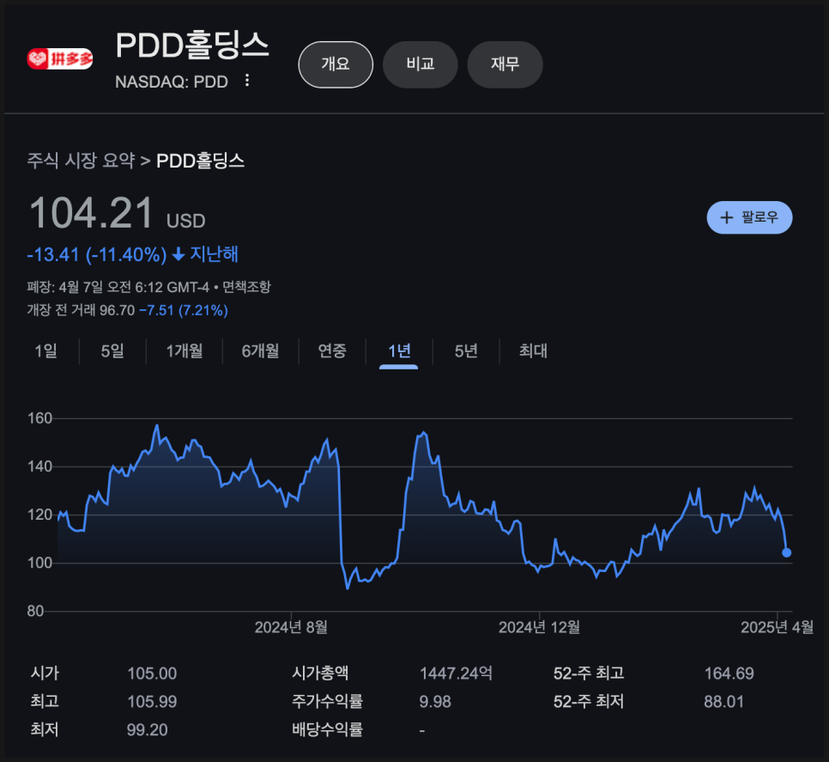Click the 최저 low value 99.20
This screenshot has width=829, height=762.
point(147,730)
